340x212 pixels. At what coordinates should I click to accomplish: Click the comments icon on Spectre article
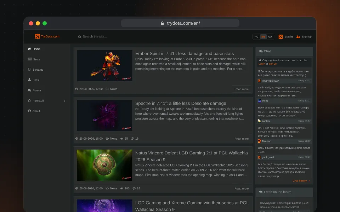tap(132, 139)
